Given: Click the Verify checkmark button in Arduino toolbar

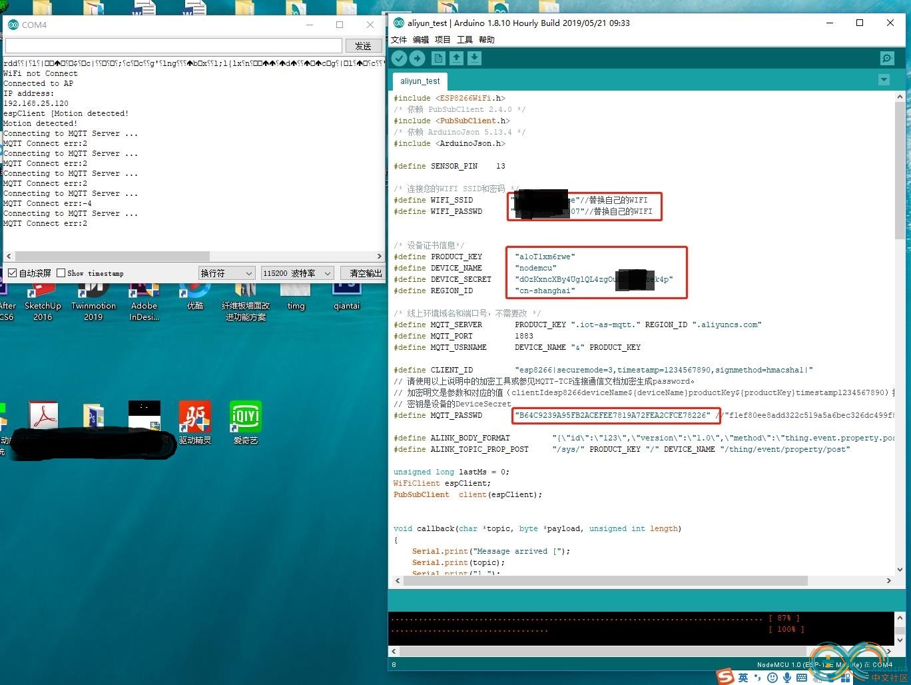Looking at the screenshot, I should [x=399, y=59].
